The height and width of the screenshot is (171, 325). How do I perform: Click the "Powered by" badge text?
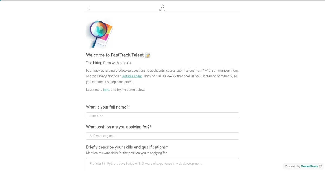pos(292,166)
